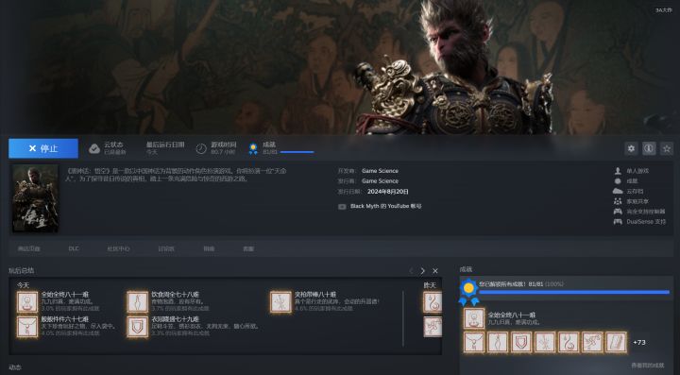Screen dimensions: 680x375
Task: Open the DLC tab
Action: point(74,248)
